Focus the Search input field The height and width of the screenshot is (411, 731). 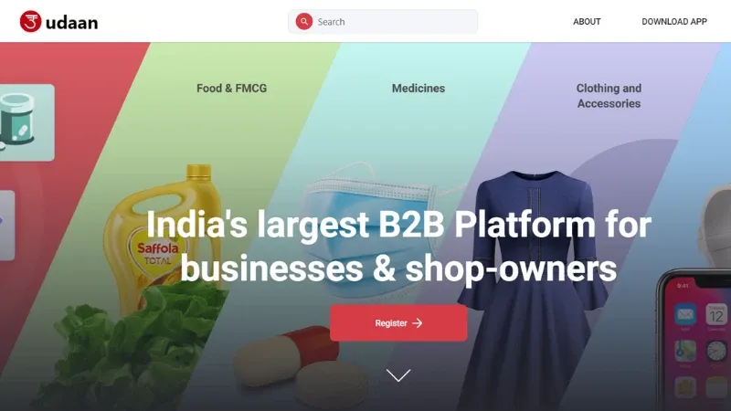(383, 21)
